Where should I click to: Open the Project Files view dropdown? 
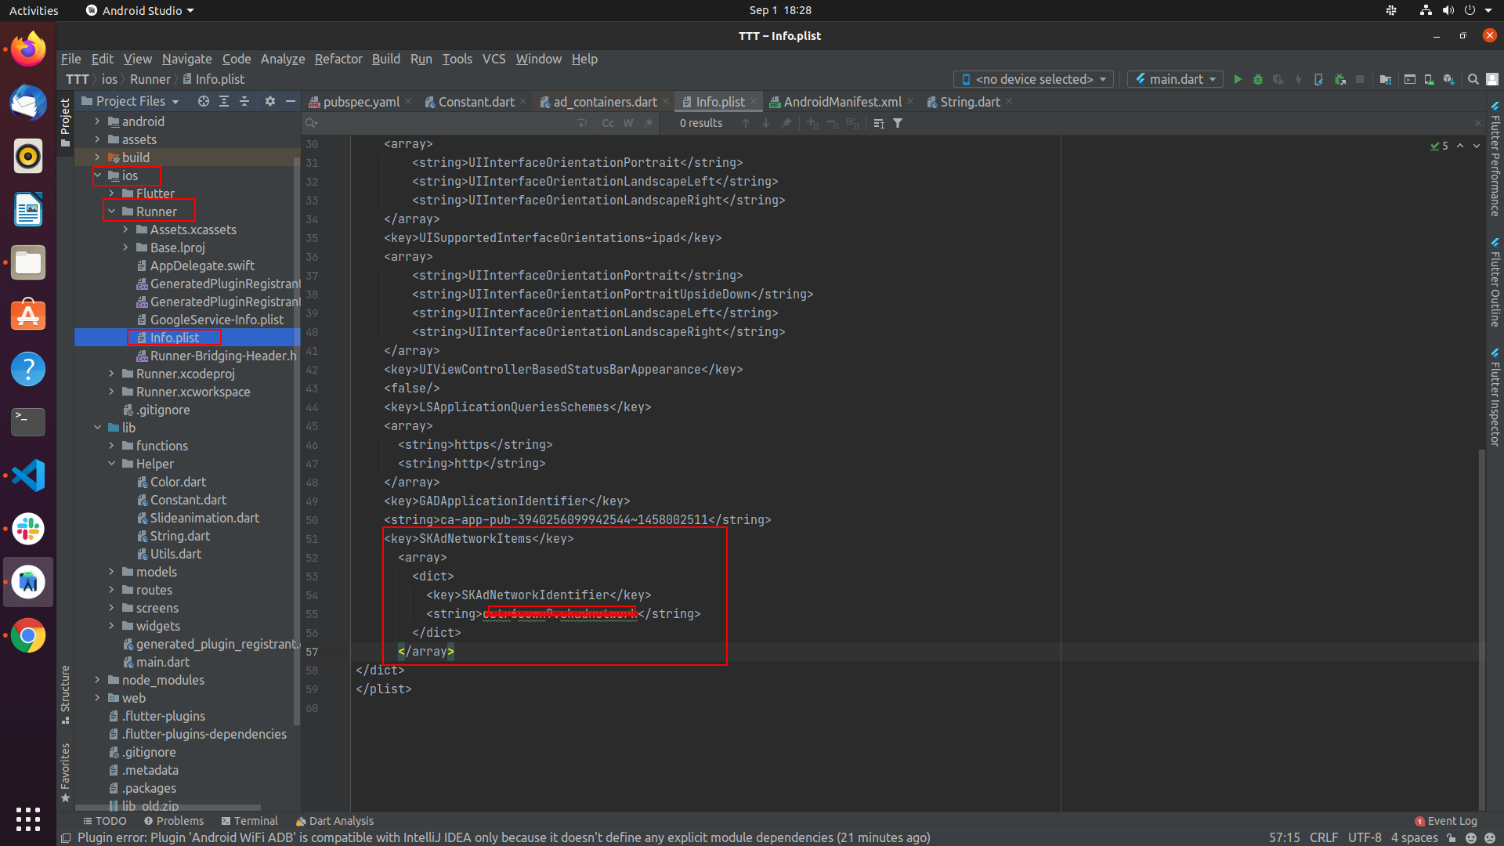click(x=131, y=101)
